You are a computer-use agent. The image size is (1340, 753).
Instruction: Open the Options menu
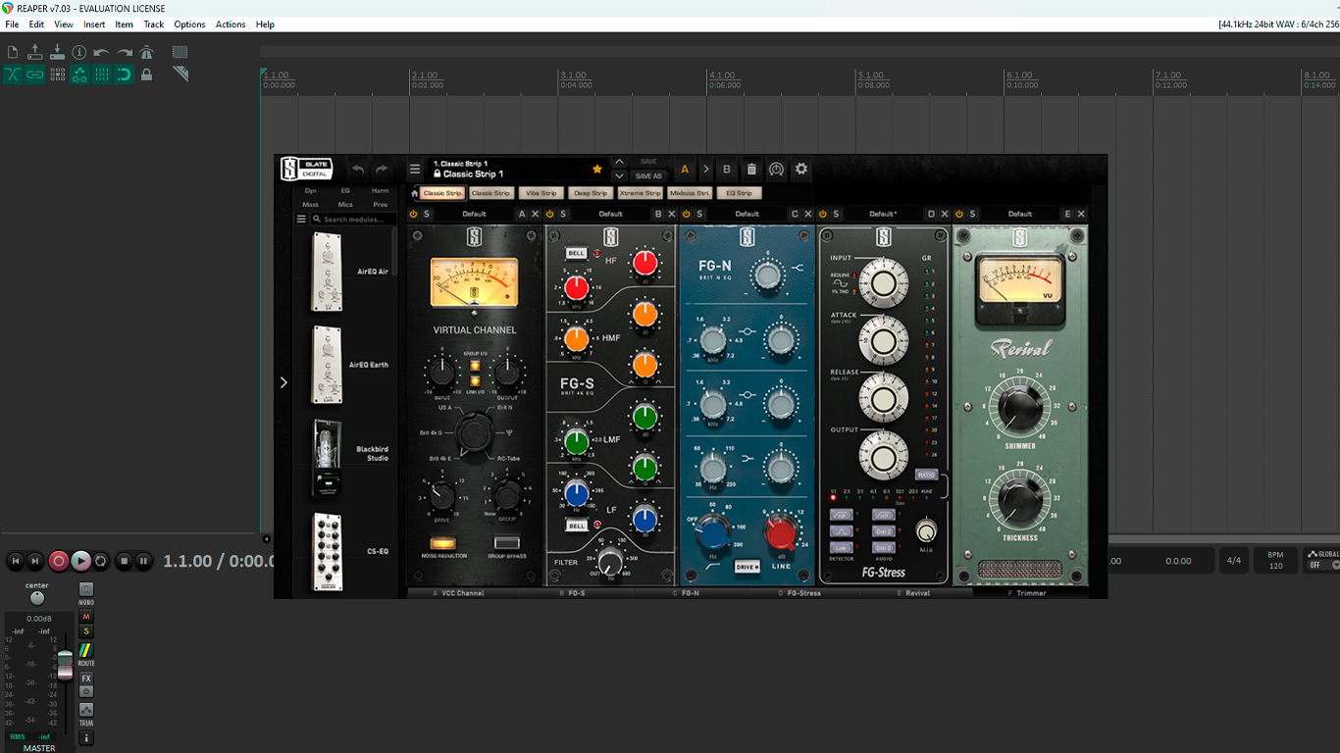click(x=189, y=25)
